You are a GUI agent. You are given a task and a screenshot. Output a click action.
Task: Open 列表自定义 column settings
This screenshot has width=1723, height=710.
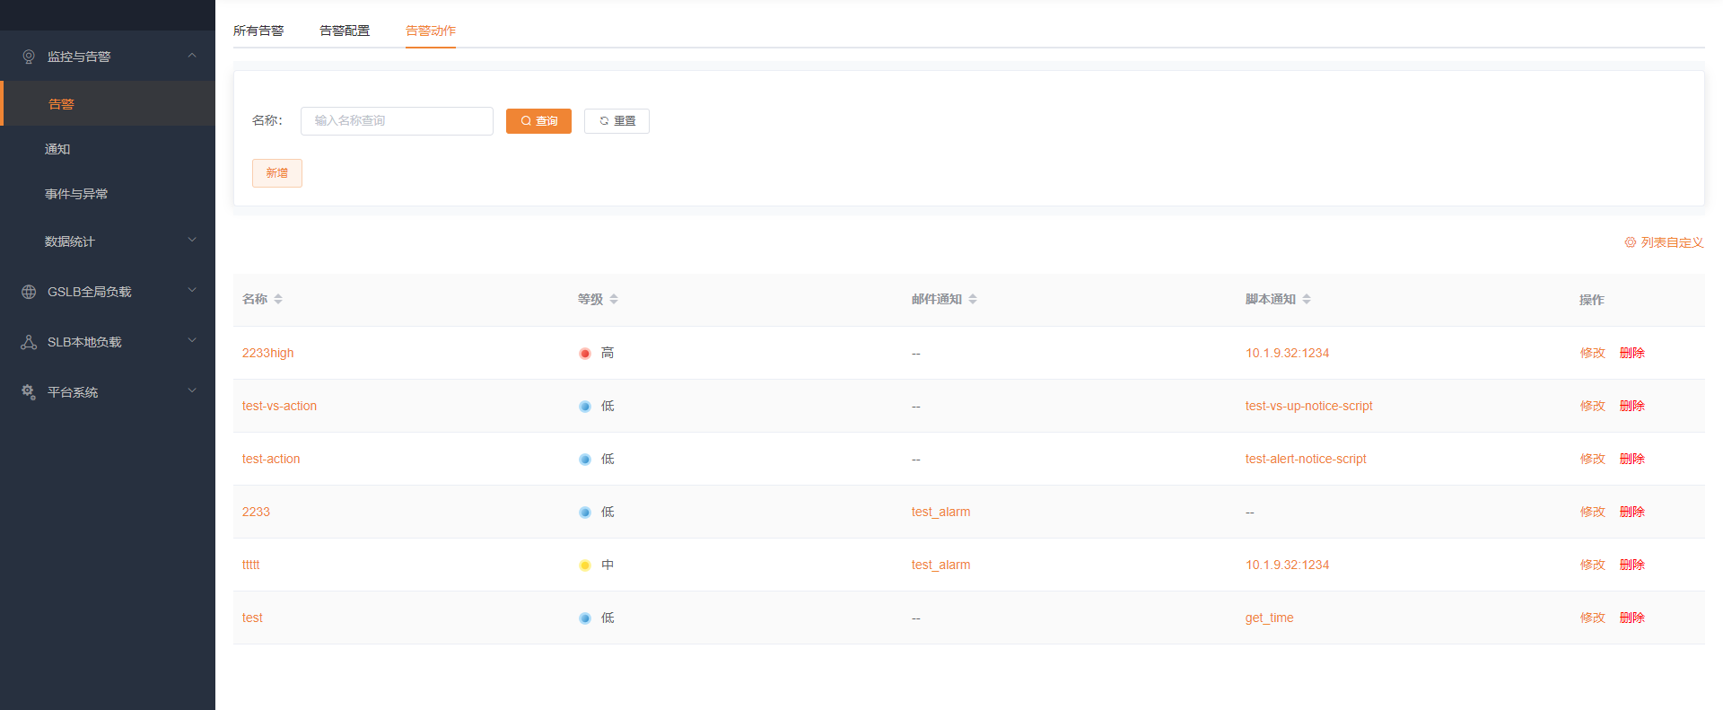[x=1664, y=242]
